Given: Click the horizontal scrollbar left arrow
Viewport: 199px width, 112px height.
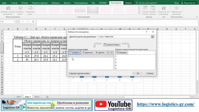Looking at the screenshot, I should pyautogui.click(x=123, y=97).
